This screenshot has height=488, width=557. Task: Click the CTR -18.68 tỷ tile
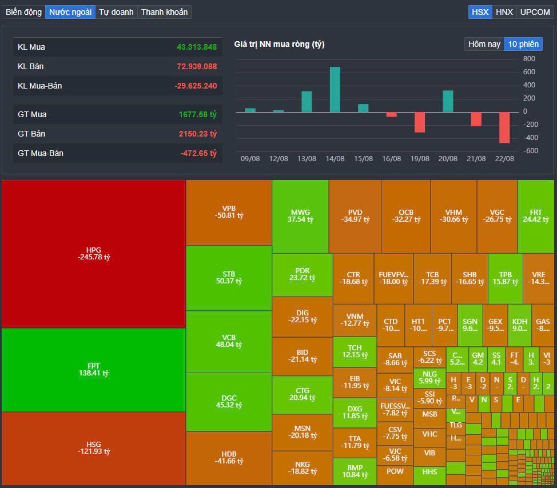[353, 278]
